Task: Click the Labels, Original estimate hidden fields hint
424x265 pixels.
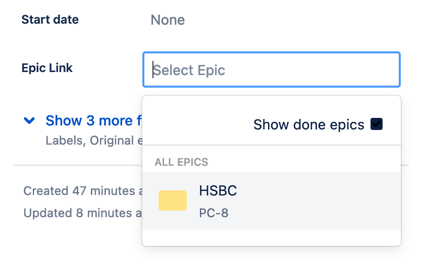Action: (x=94, y=141)
